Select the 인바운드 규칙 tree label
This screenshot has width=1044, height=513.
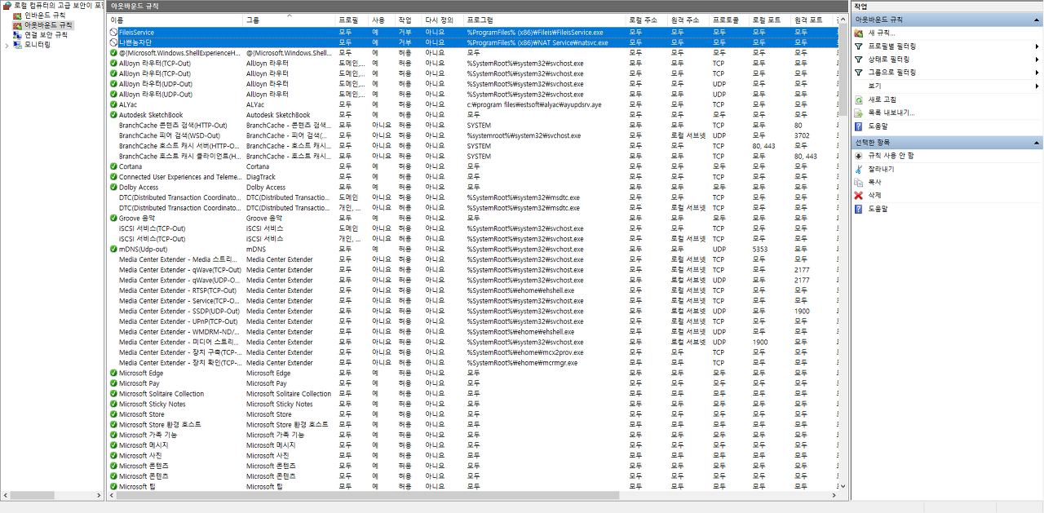pos(46,15)
